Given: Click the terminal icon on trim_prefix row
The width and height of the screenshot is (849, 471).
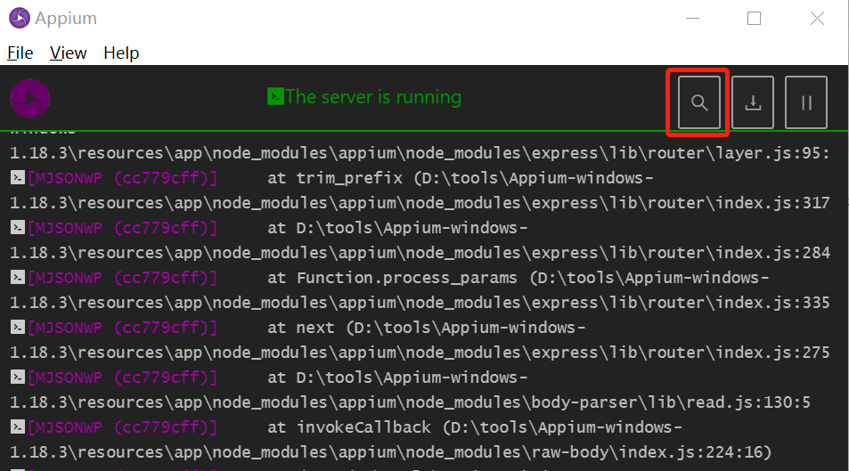Looking at the screenshot, I should (x=18, y=177).
